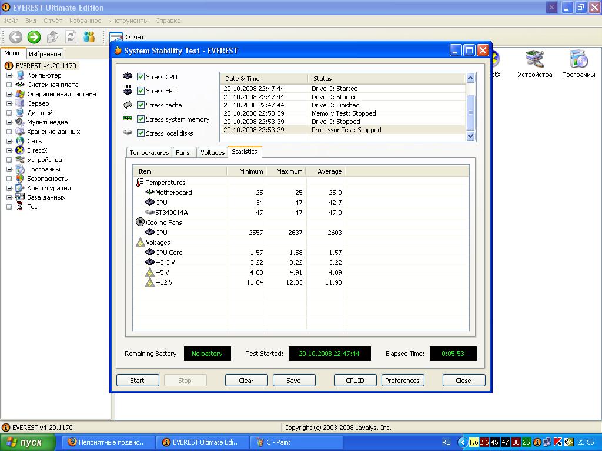Image resolution: width=602 pixels, height=451 pixels.
Task: Click the CPUID button
Action: tap(355, 381)
